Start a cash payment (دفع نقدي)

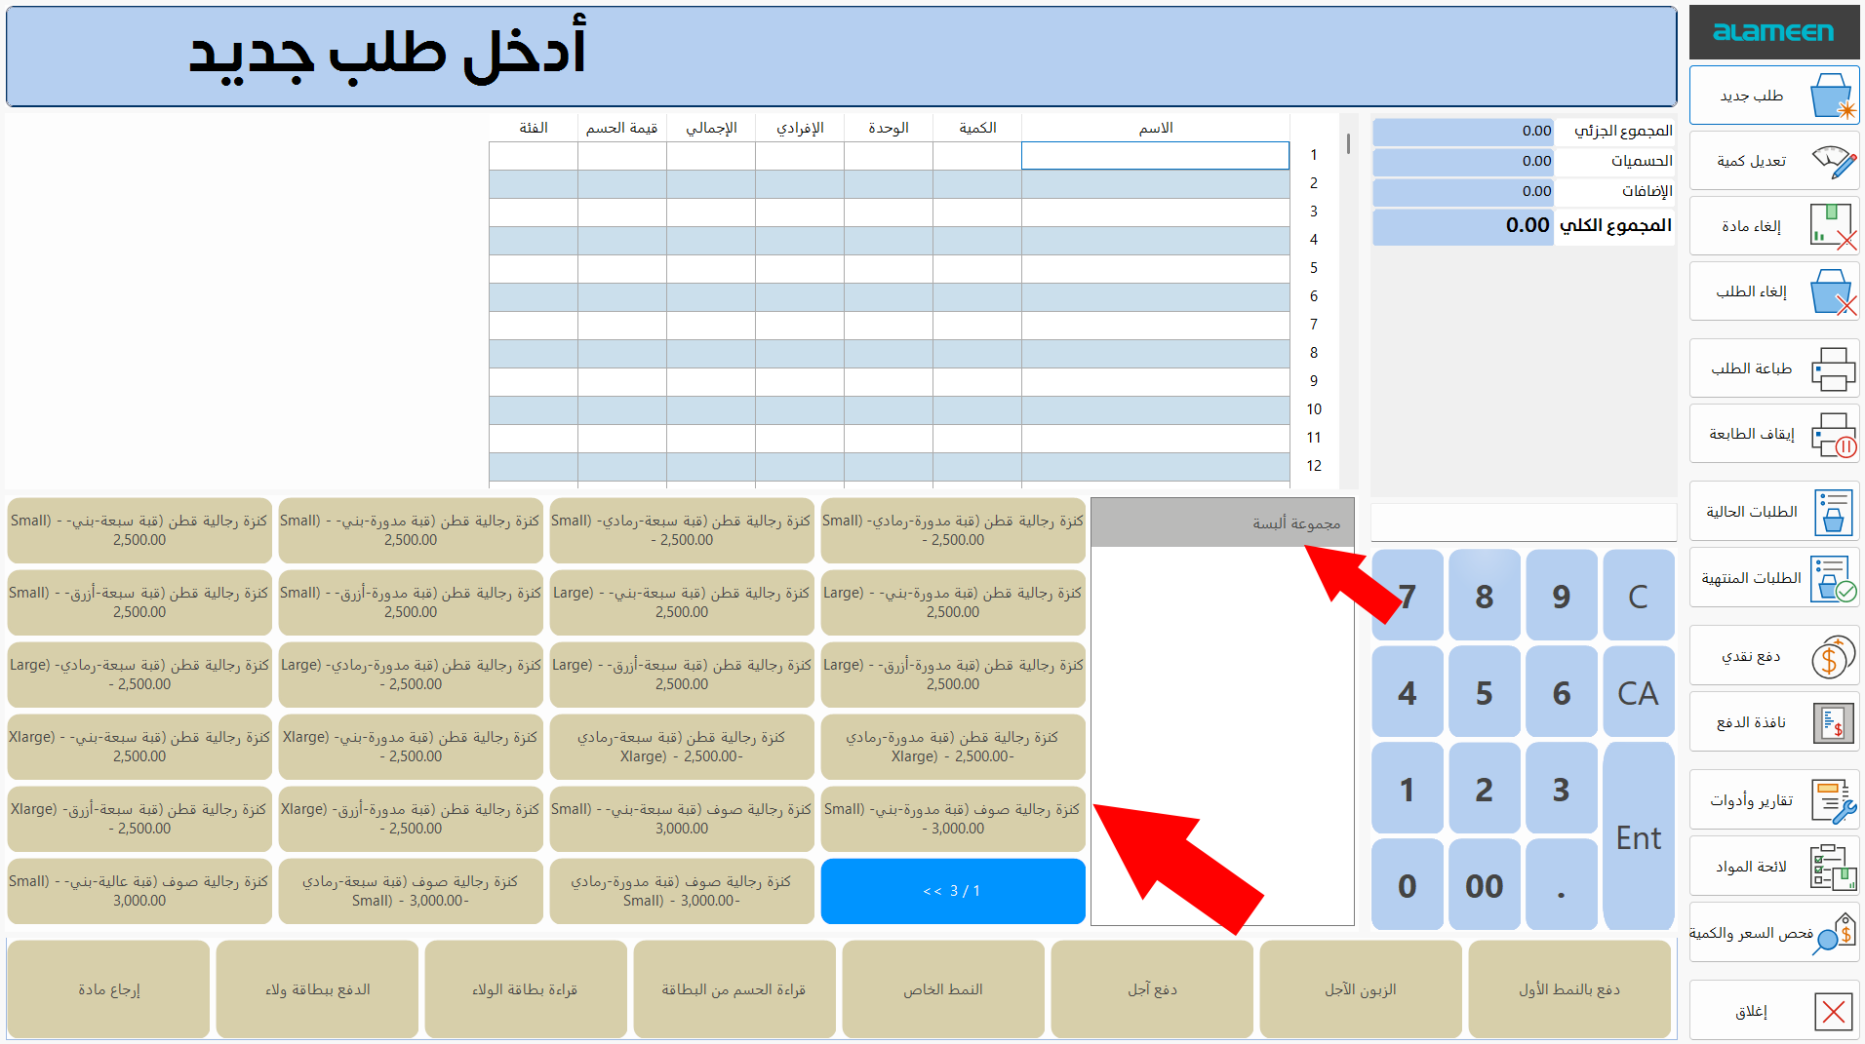pyautogui.click(x=1772, y=655)
